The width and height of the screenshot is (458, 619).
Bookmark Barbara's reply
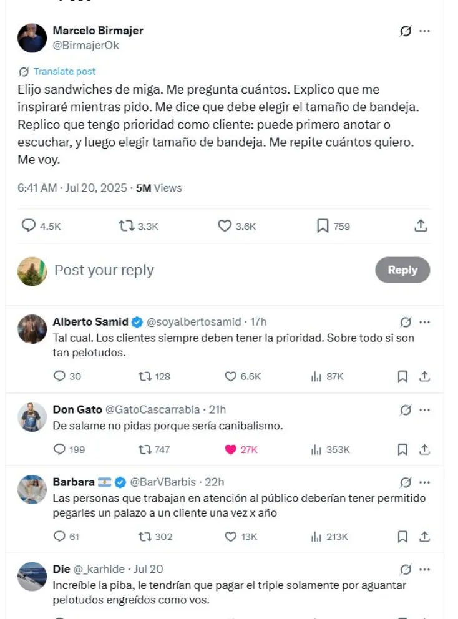402,537
